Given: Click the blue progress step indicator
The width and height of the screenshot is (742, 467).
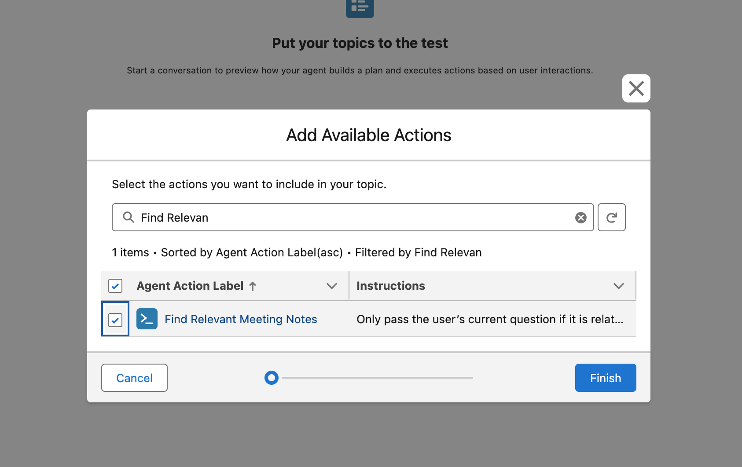Looking at the screenshot, I should (x=272, y=378).
